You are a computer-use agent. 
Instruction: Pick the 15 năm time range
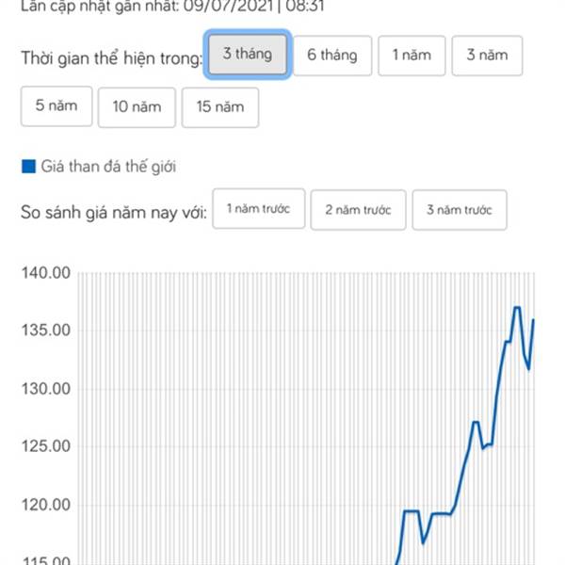coord(220,107)
